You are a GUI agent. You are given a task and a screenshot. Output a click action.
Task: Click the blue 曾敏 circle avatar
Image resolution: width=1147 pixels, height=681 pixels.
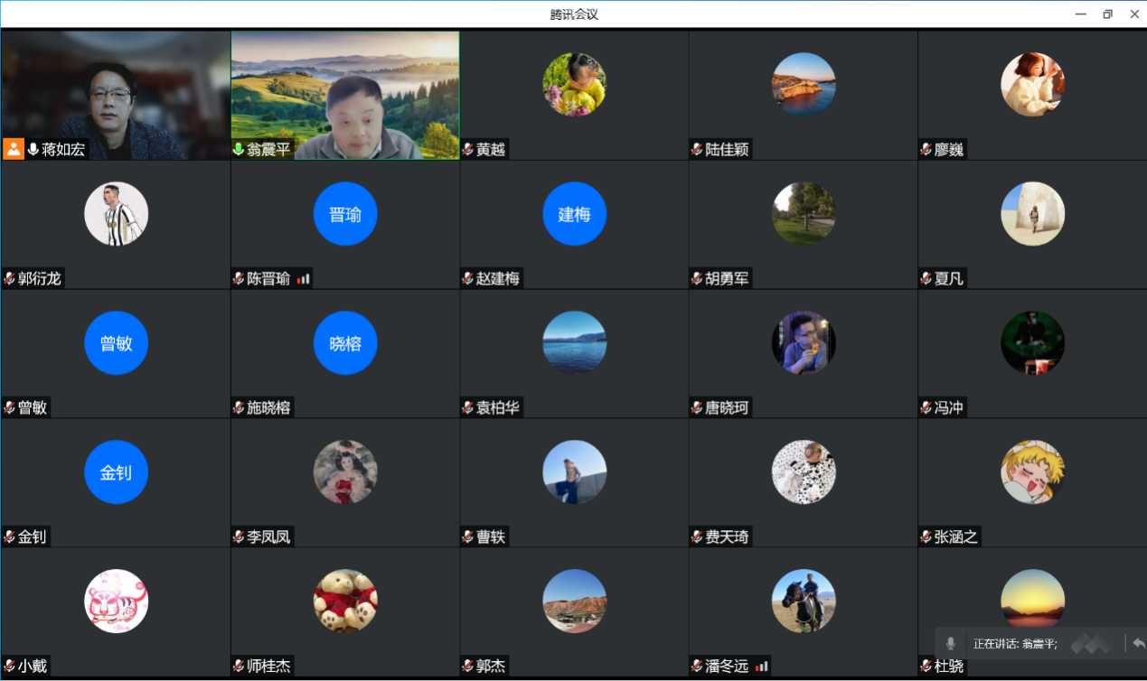[116, 343]
